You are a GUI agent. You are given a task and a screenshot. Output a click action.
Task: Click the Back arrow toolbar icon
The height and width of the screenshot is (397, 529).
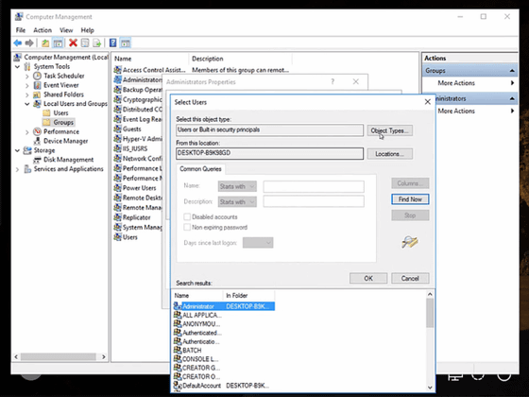(18, 43)
